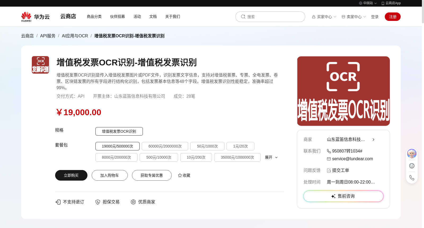The height and width of the screenshot is (228, 424).
Task: Select the 500元/10000次 package
Action: point(159,157)
